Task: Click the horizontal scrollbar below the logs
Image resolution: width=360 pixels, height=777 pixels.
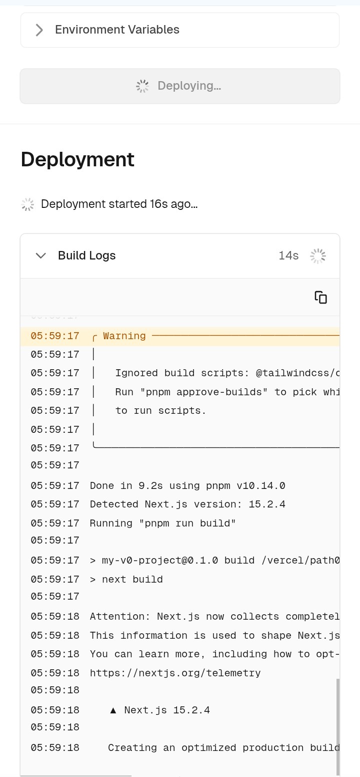Action: point(76,775)
